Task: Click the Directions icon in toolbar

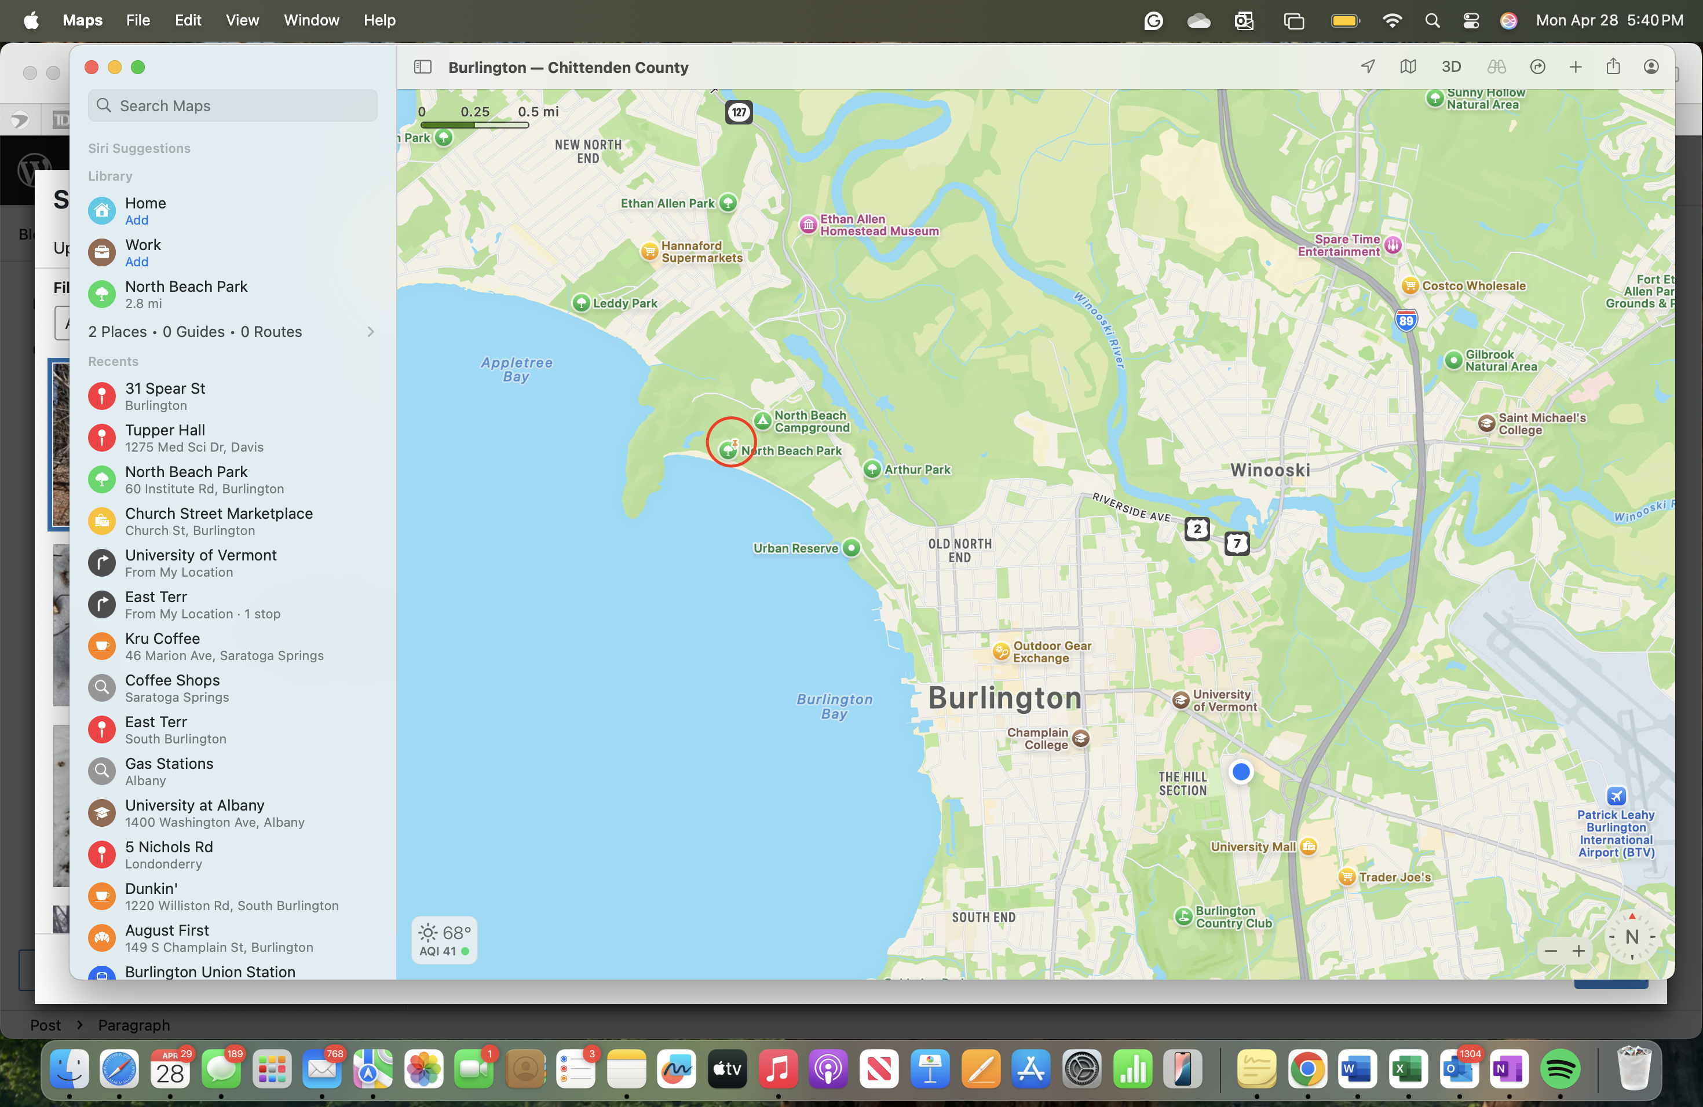Action: (1537, 67)
